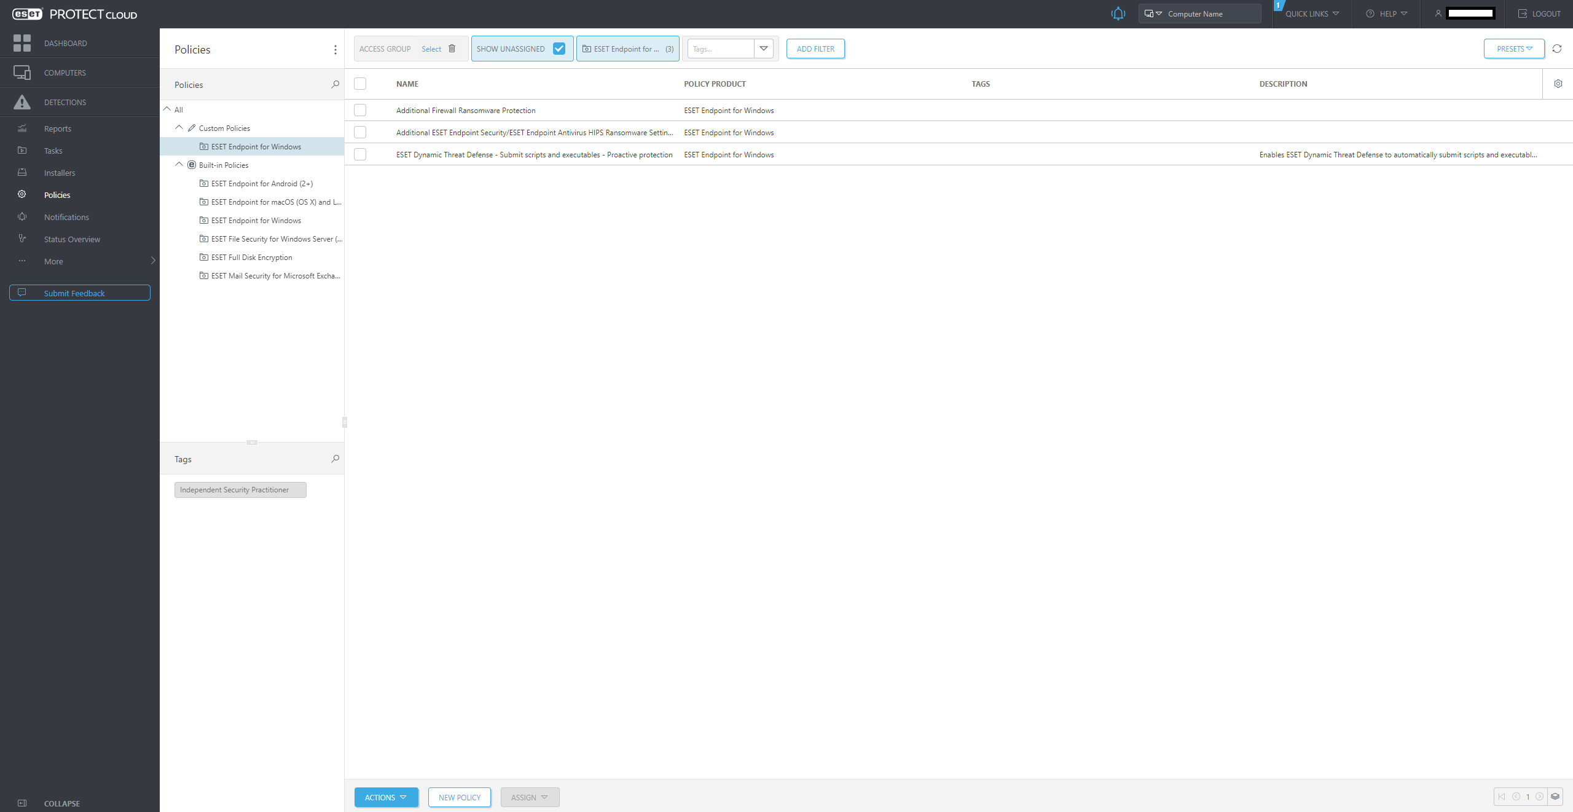Image resolution: width=1573 pixels, height=812 pixels.
Task: Select ESET File Security for Windows Server folder
Action: pos(271,238)
